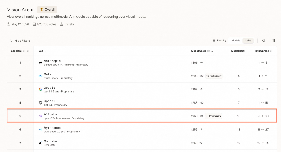Image resolution: width=281 pixels, height=152 pixels.
Task: Click the OpenAI logo icon
Action: (x=41, y=102)
